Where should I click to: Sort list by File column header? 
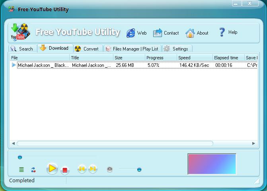(x=39, y=58)
